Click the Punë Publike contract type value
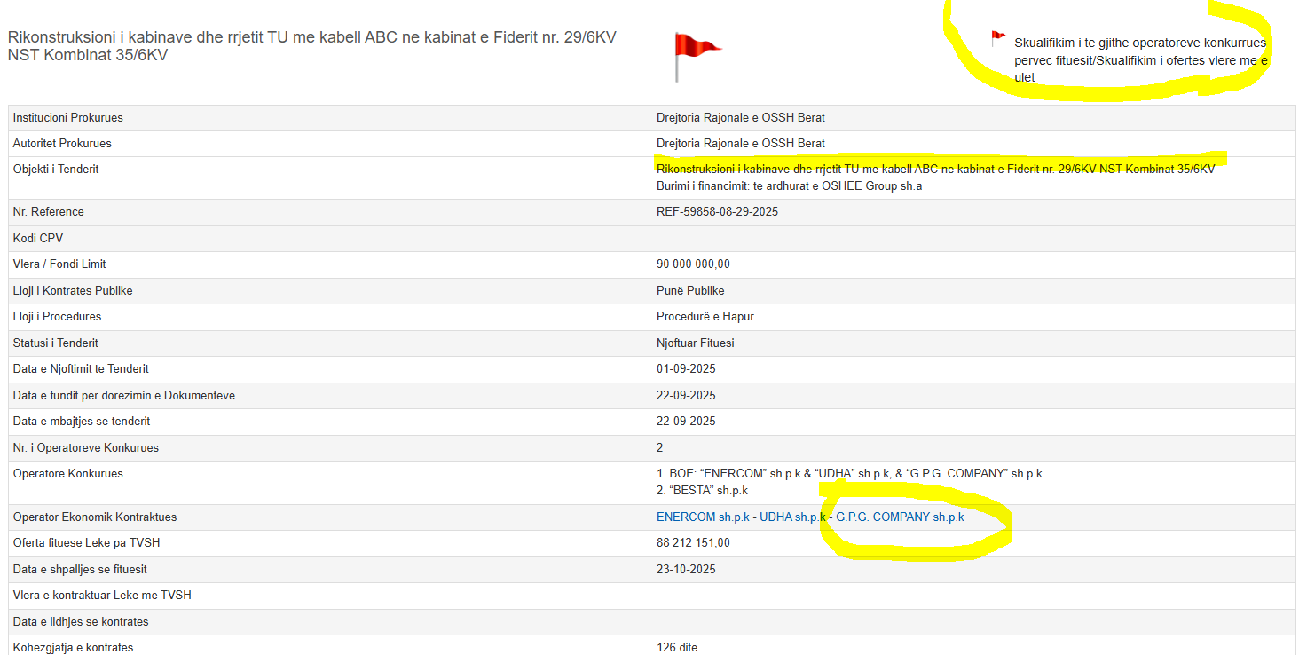Screen dimensions: 1299x655 690,291
